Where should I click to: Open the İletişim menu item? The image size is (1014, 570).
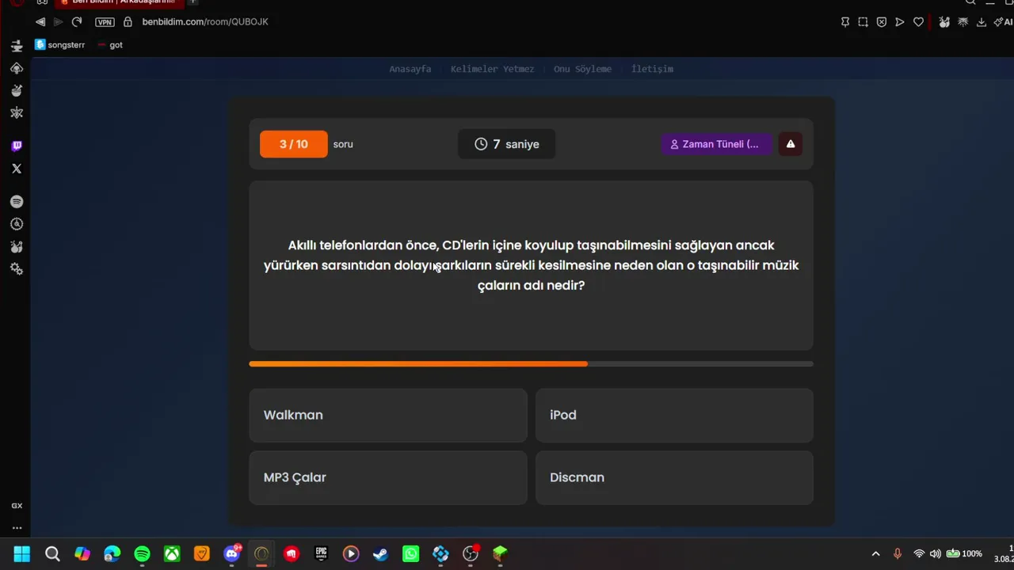pos(652,69)
